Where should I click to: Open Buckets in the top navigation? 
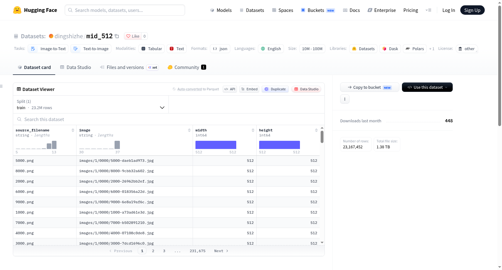[x=318, y=10]
